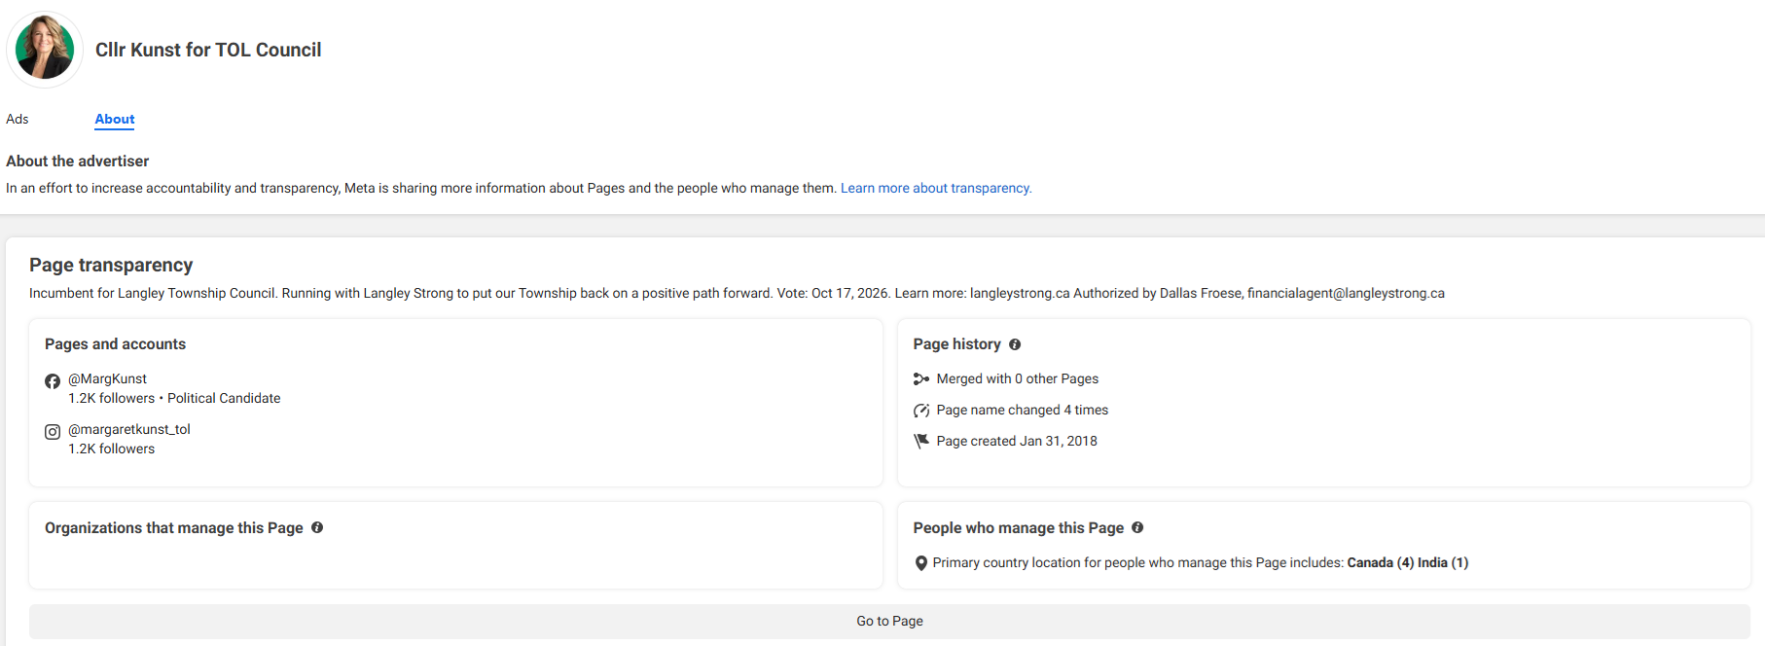This screenshot has width=1765, height=646.
Task: Click the People who manage this Page heading
Action: (1019, 527)
